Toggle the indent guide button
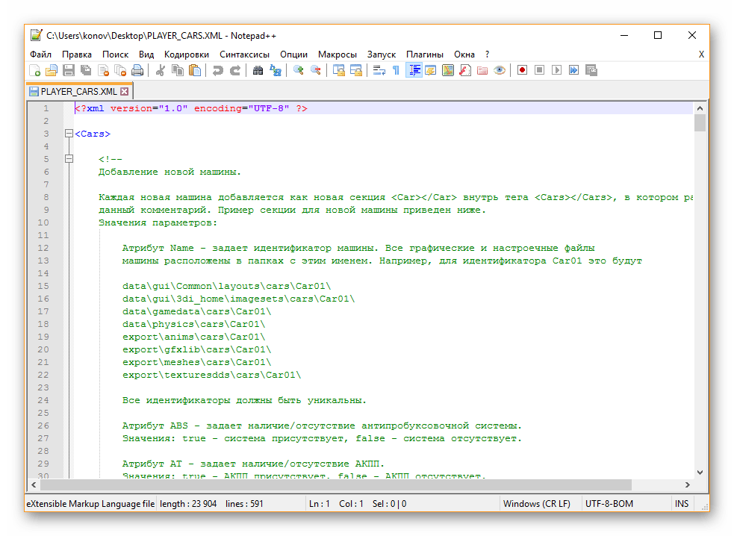 [414, 70]
